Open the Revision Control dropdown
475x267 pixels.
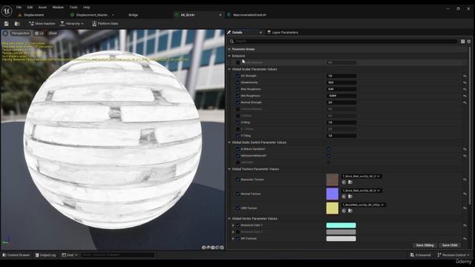(x=453, y=255)
